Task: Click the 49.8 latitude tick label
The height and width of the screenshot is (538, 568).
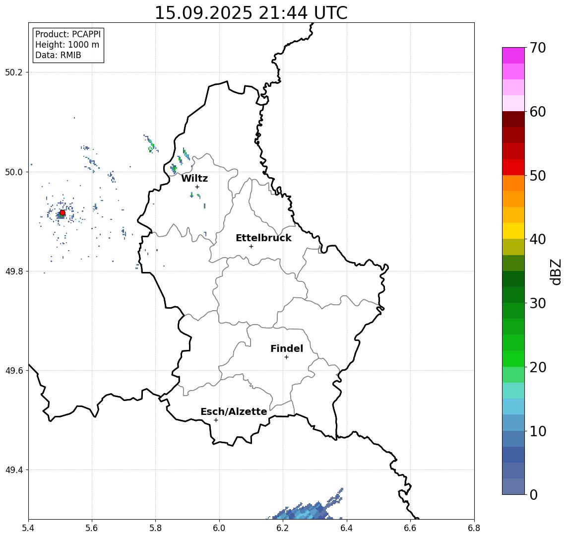Action: point(13,271)
